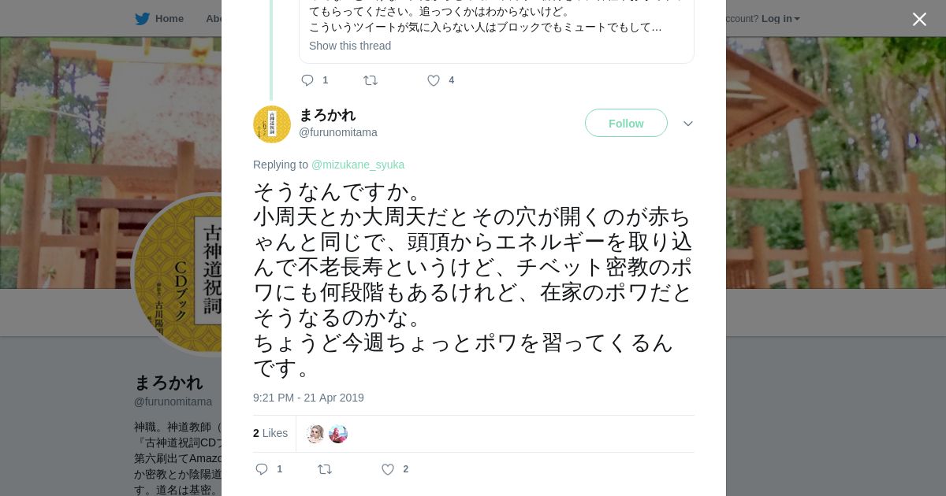Click the first liker's avatar

point(315,434)
